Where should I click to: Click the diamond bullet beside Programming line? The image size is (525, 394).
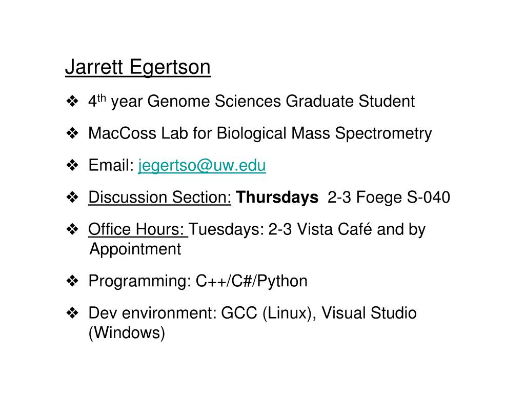[x=72, y=281]
